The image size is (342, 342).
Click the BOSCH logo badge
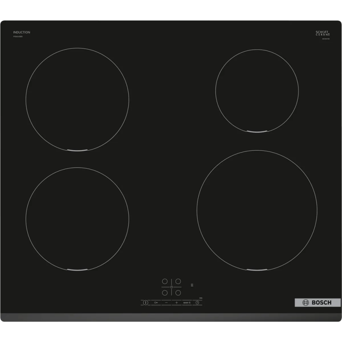[x=318, y=303]
